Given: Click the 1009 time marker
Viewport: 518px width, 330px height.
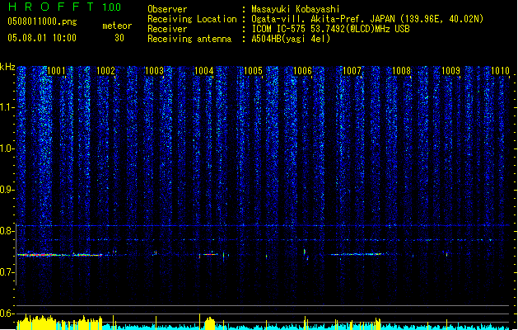Looking at the screenshot, I should point(451,71).
